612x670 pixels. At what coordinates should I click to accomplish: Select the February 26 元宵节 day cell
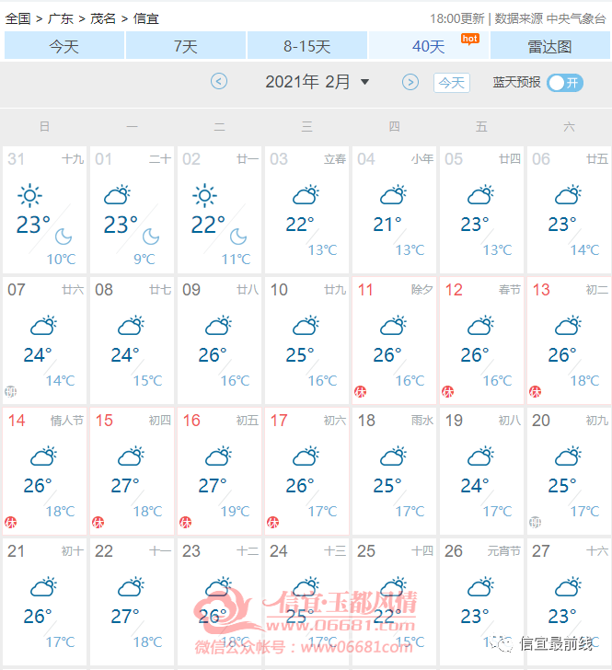(x=481, y=601)
